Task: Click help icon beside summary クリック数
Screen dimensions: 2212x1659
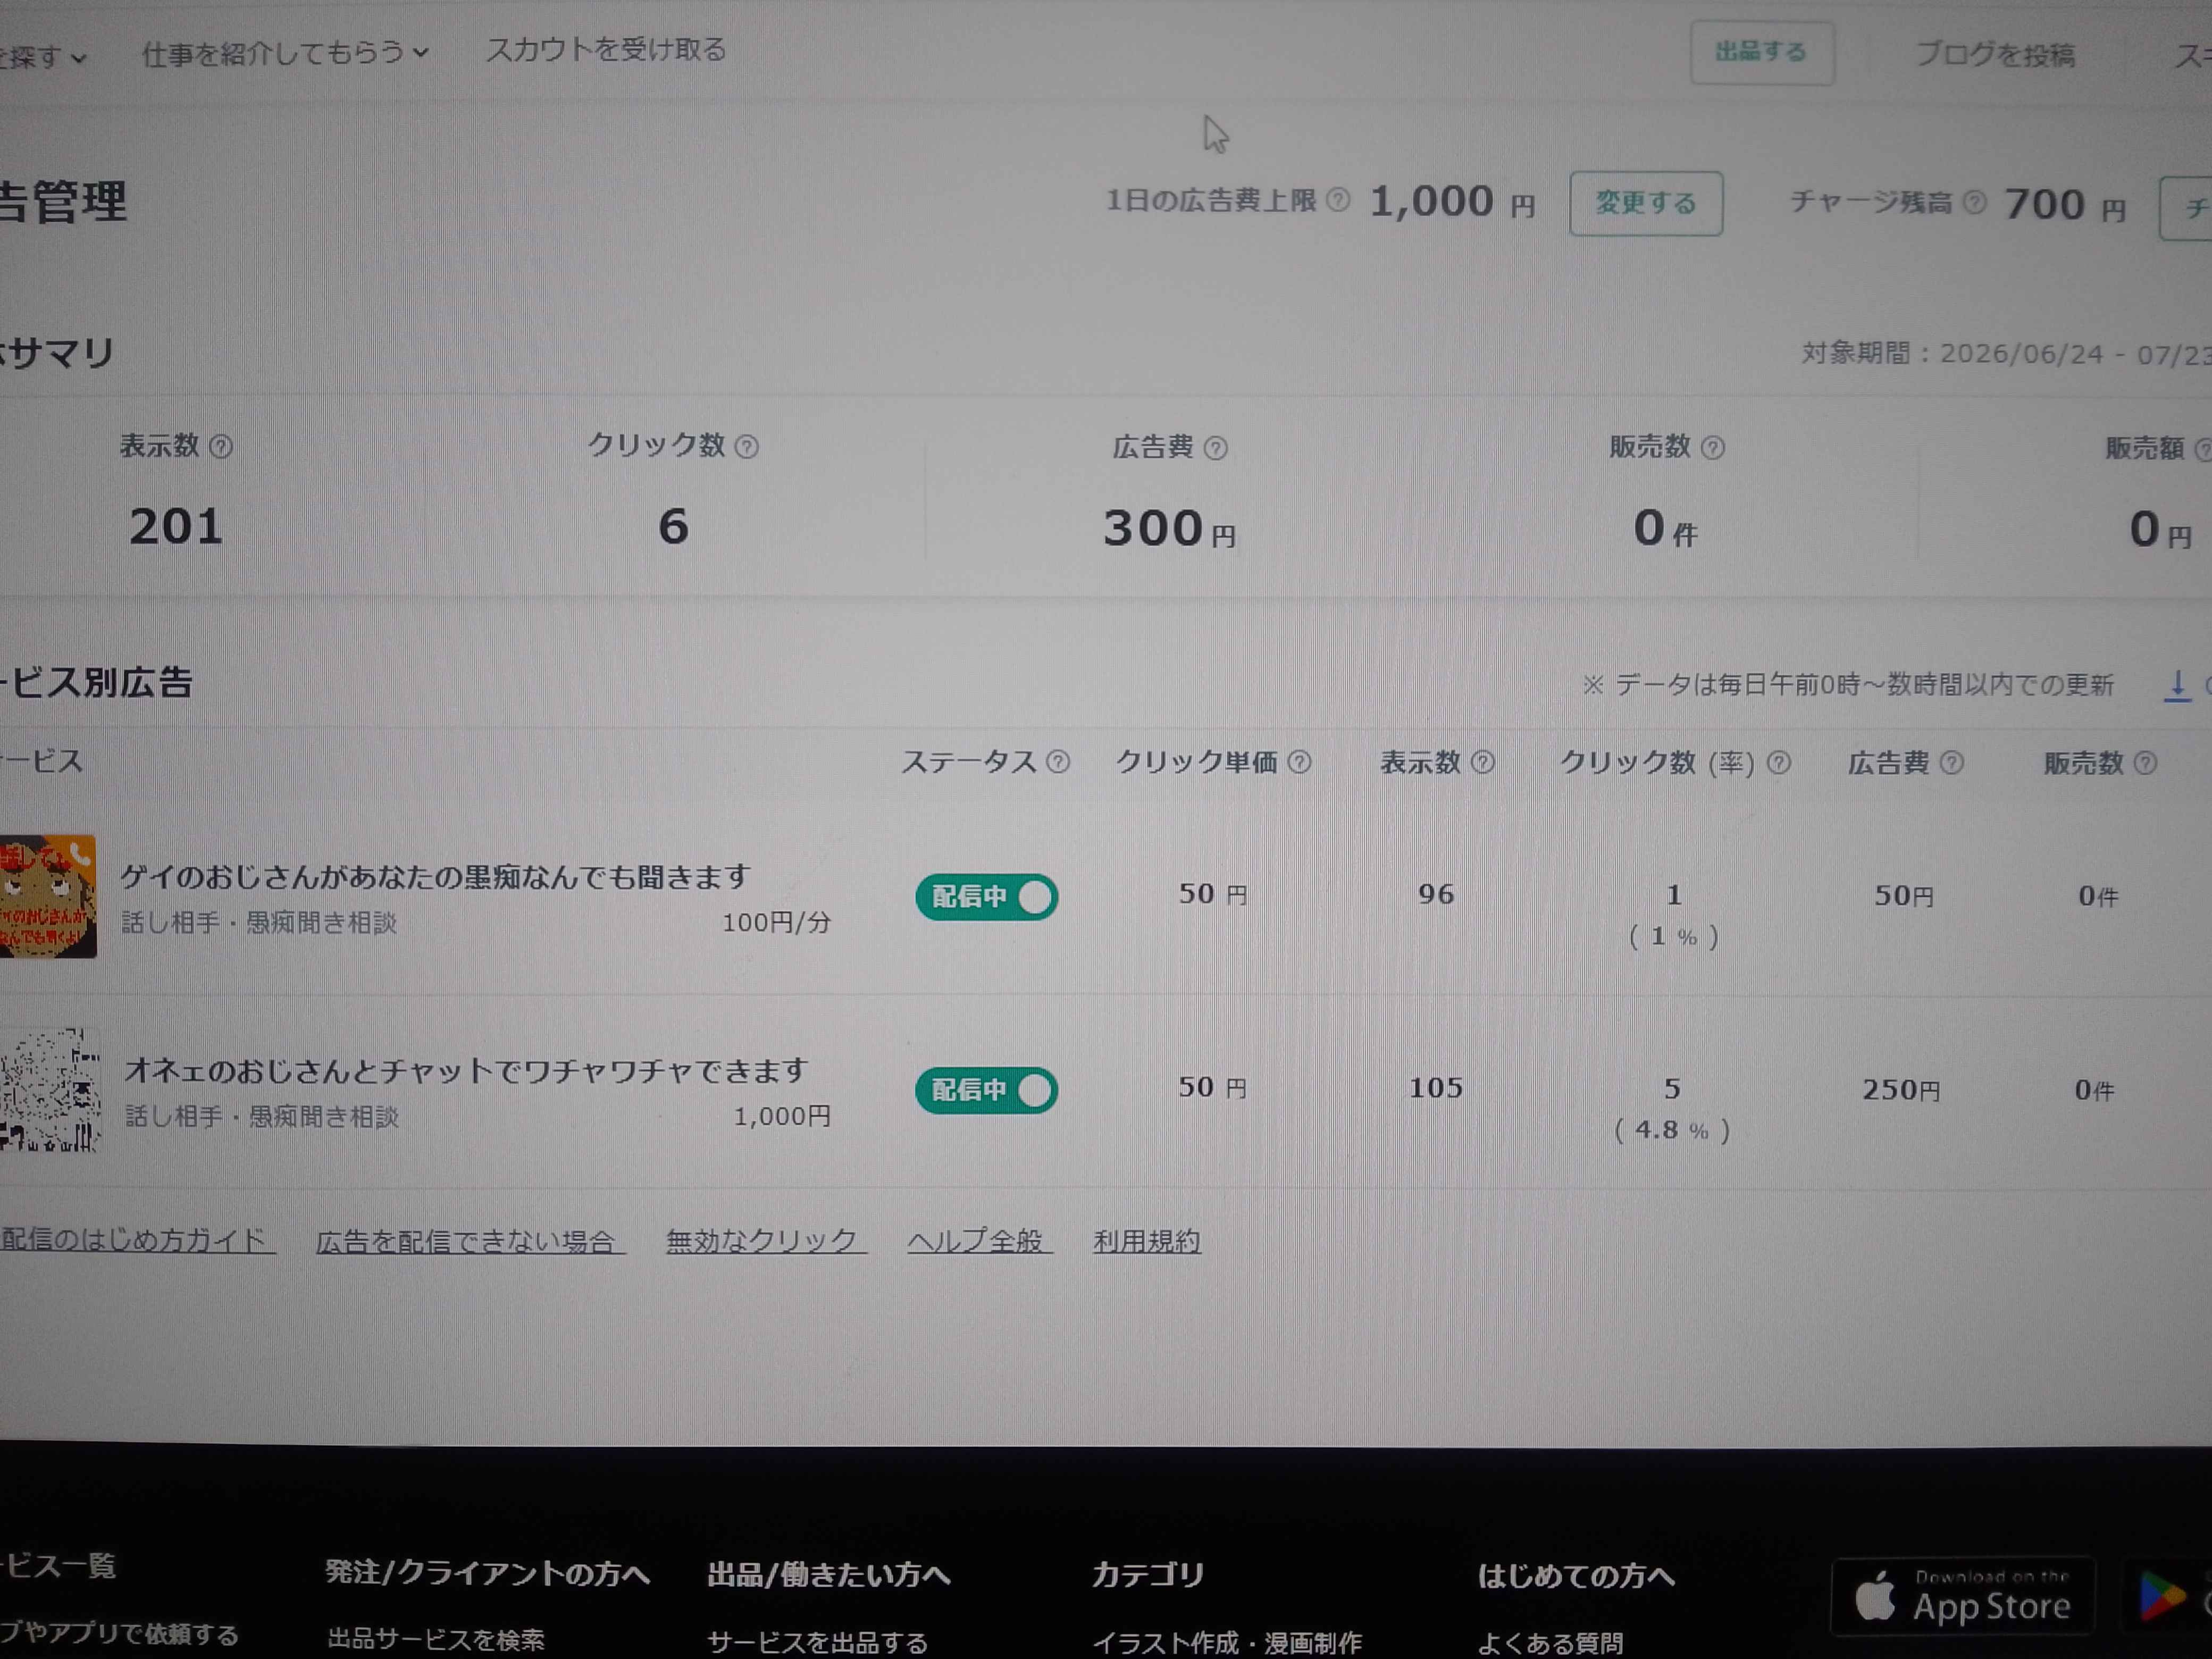Action: point(746,446)
